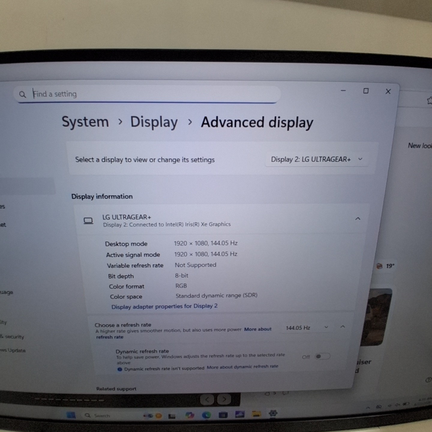Click the right arrow button above the taskbar
This screenshot has height=432, width=432.
coord(224,399)
